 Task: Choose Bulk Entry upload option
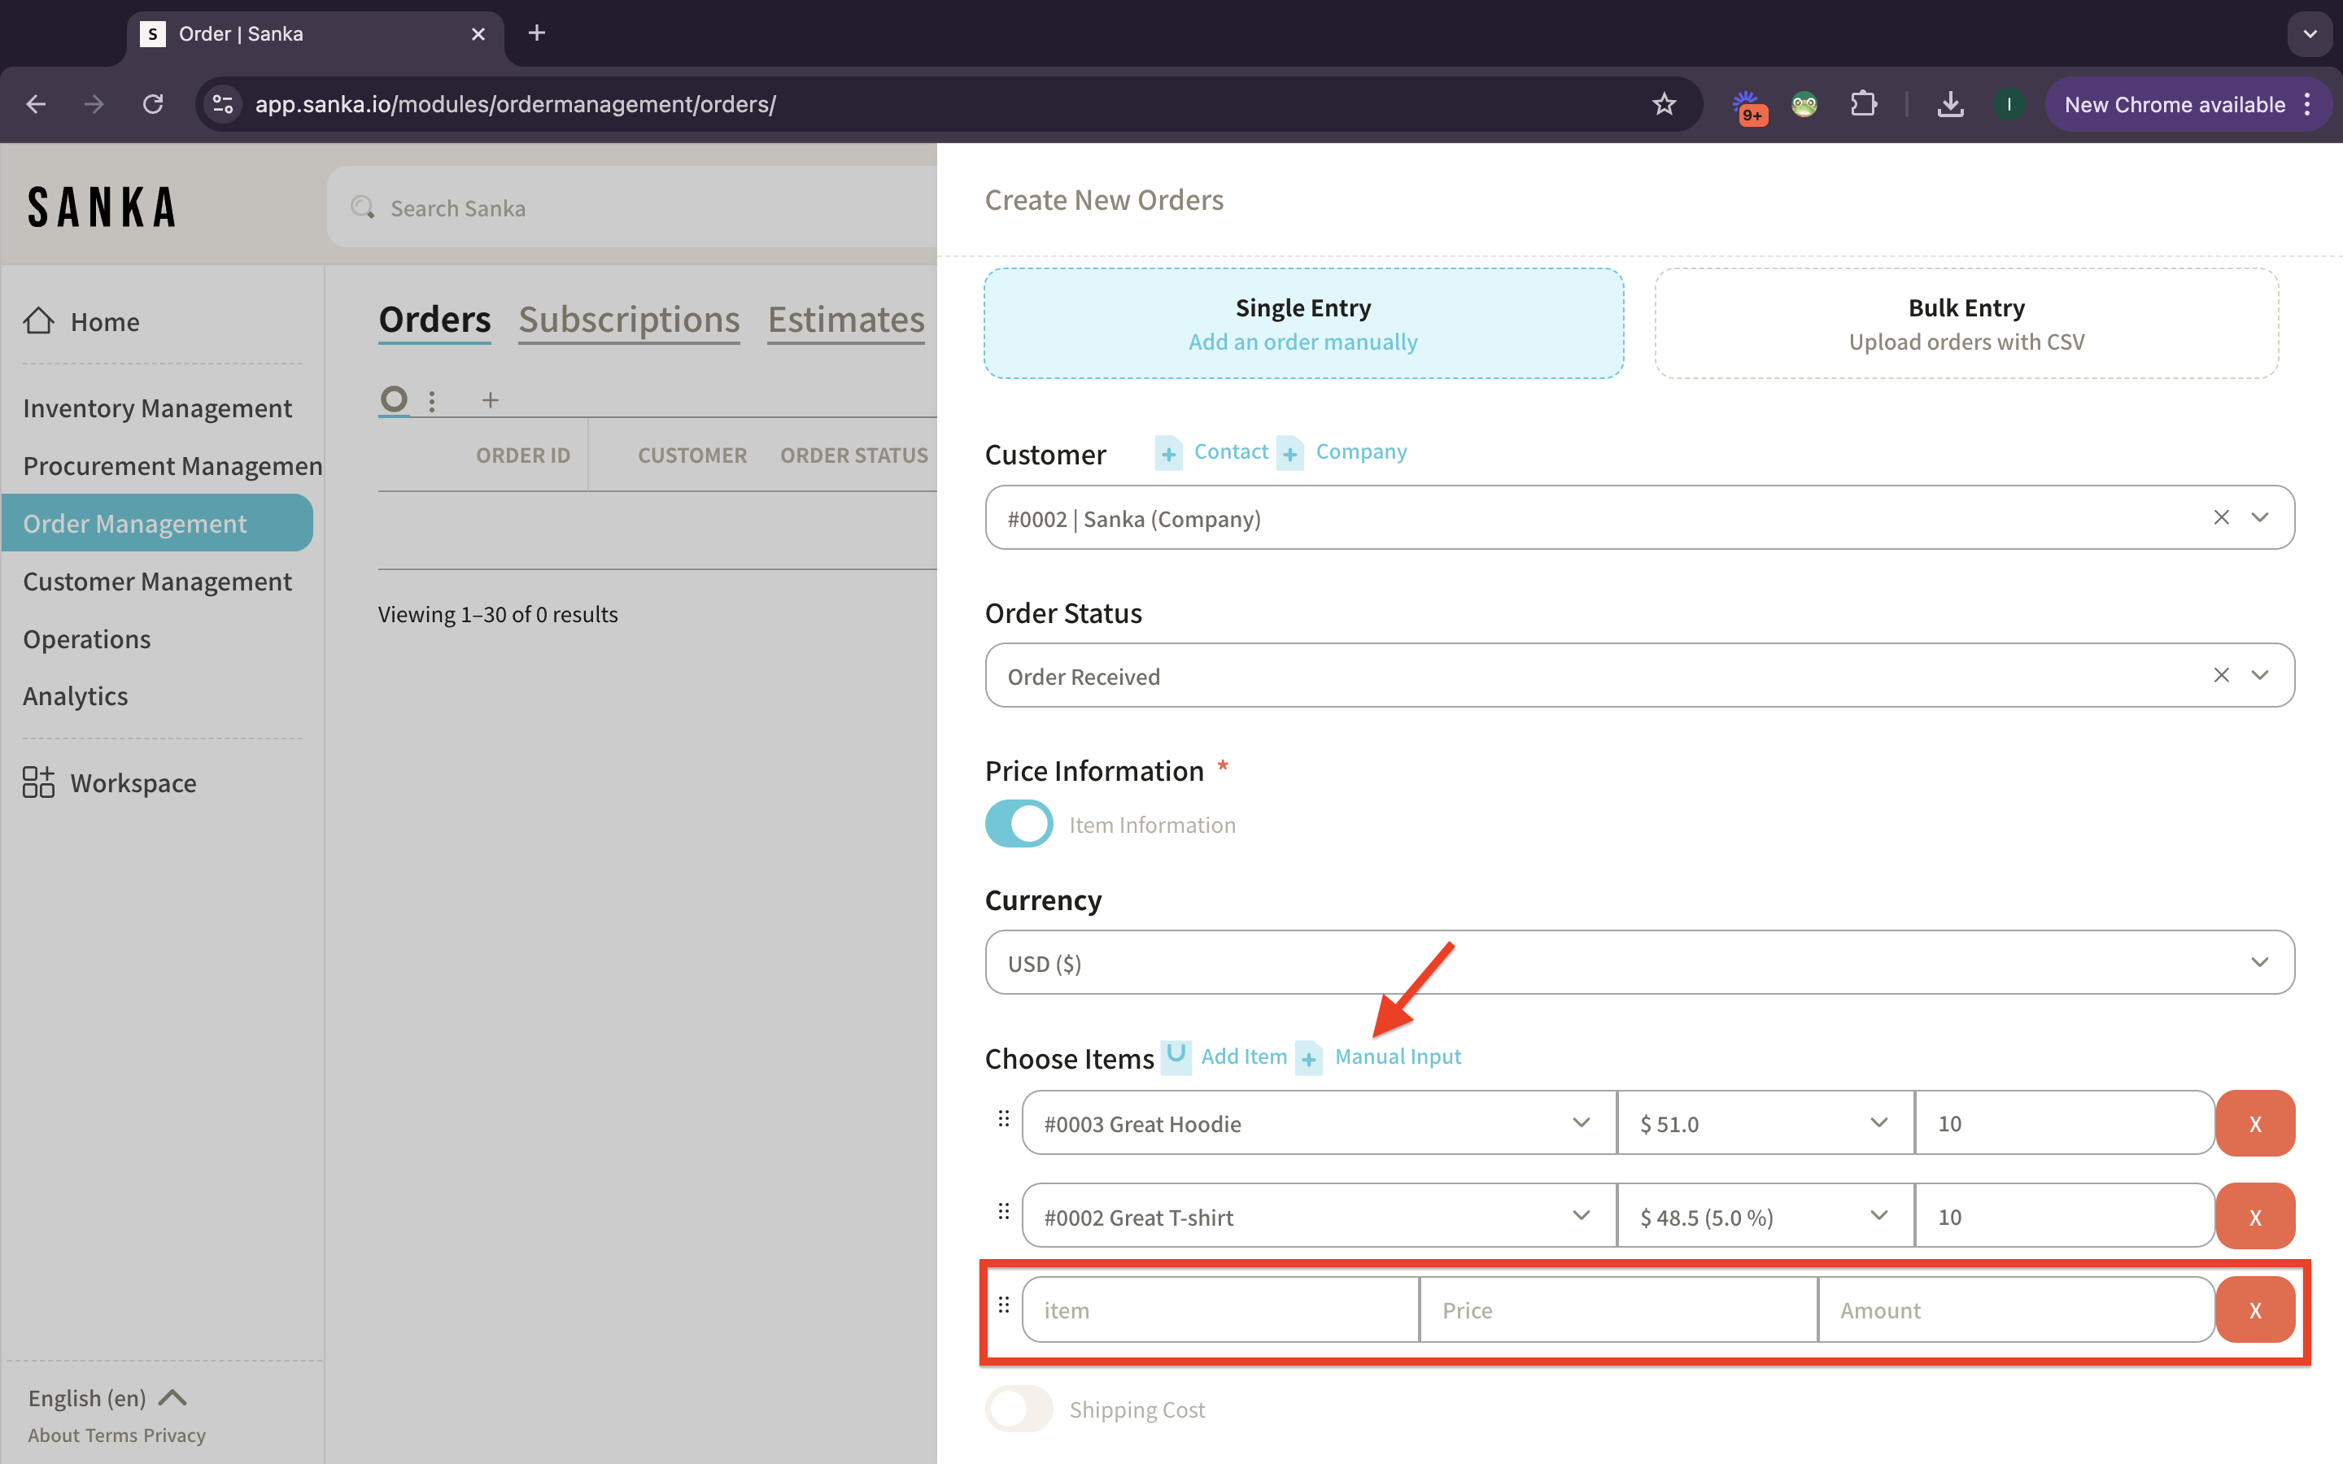click(x=1966, y=324)
